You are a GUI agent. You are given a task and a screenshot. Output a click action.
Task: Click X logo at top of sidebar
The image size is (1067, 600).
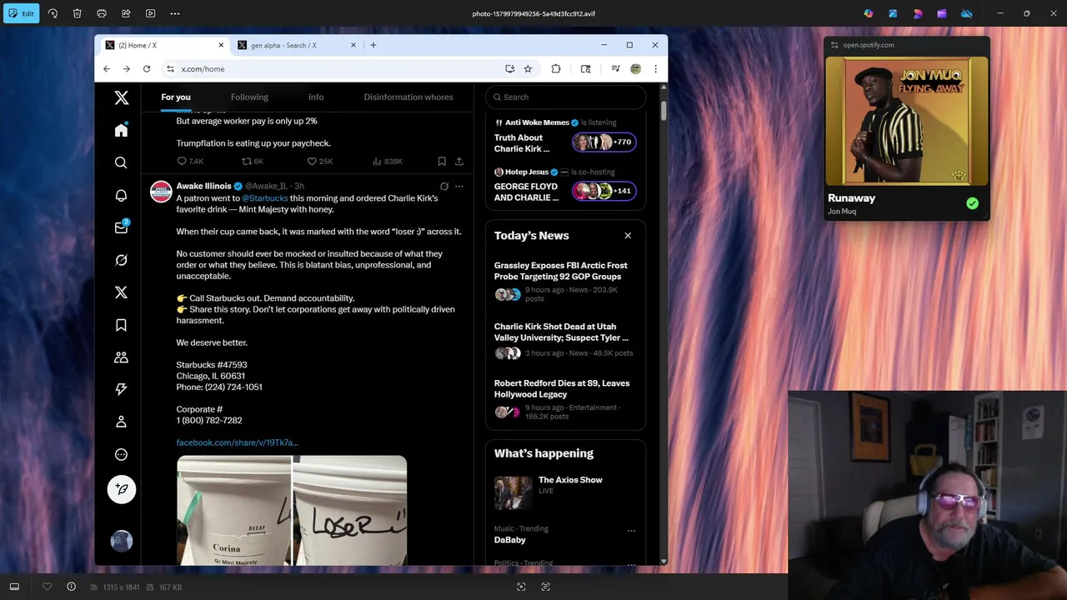[x=121, y=97]
